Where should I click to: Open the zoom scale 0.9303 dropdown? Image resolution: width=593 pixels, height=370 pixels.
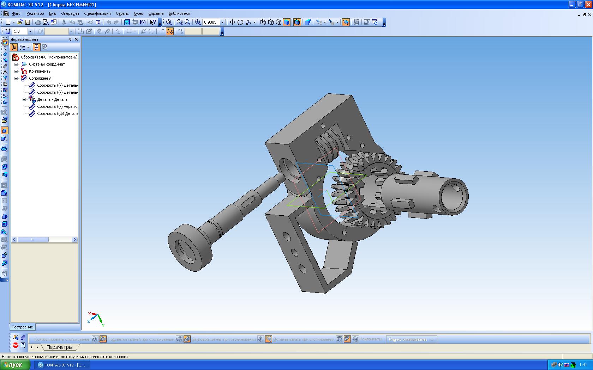click(222, 22)
